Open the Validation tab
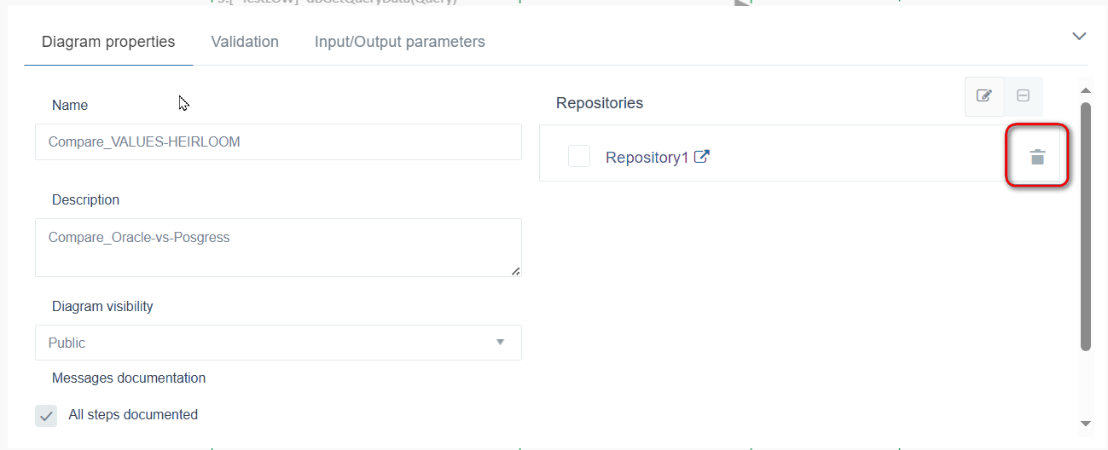 (245, 42)
